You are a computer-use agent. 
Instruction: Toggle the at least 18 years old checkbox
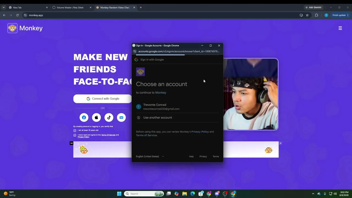pos(75,130)
